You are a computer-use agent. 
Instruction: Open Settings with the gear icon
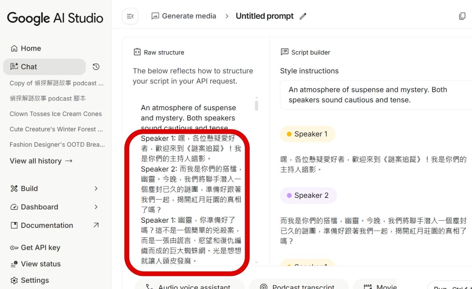(x=14, y=280)
